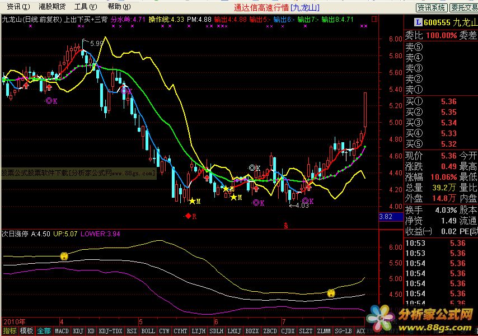Select the 全部 tab
Image resolution: width=478 pixels, height=336 pixels.
pos(44,331)
